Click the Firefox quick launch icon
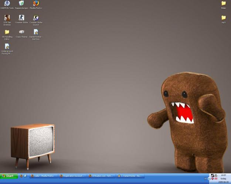The height and width of the screenshot is (184, 231). click(x=21, y=176)
